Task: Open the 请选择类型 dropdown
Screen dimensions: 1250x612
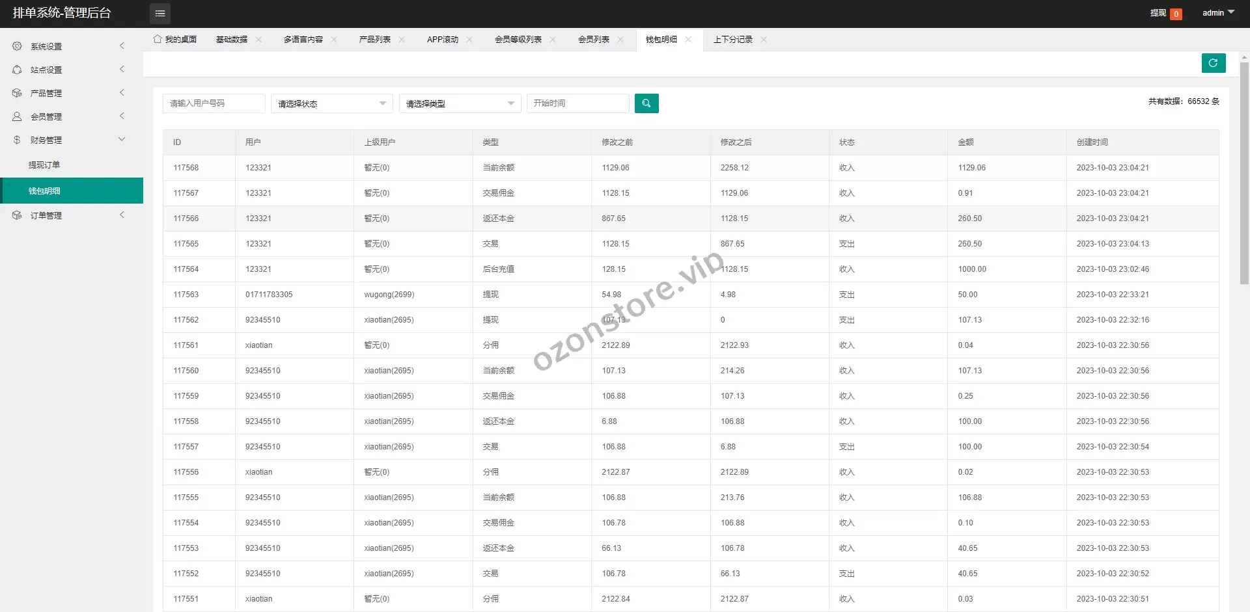Action: [x=460, y=103]
